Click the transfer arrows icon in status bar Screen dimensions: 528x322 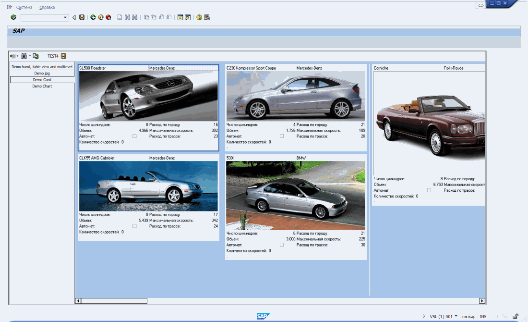(504, 316)
